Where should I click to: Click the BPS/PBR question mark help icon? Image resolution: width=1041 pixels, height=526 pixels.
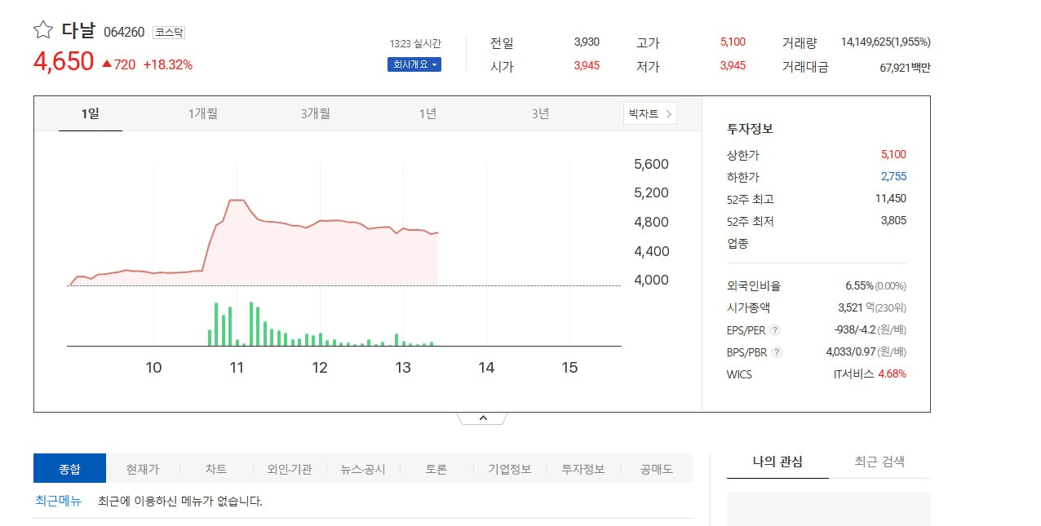[777, 352]
